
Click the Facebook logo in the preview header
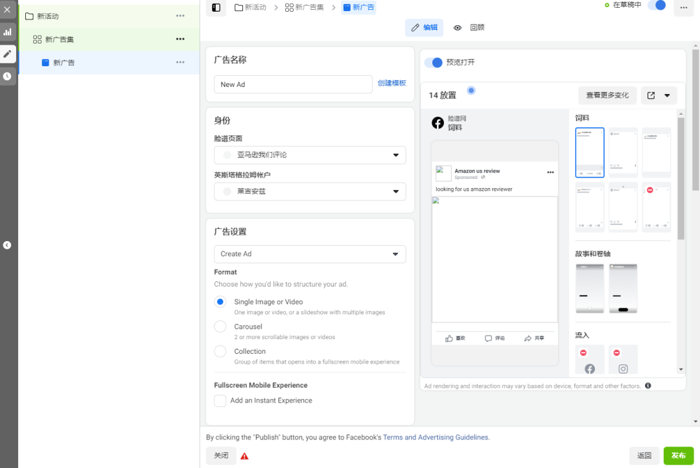point(438,123)
